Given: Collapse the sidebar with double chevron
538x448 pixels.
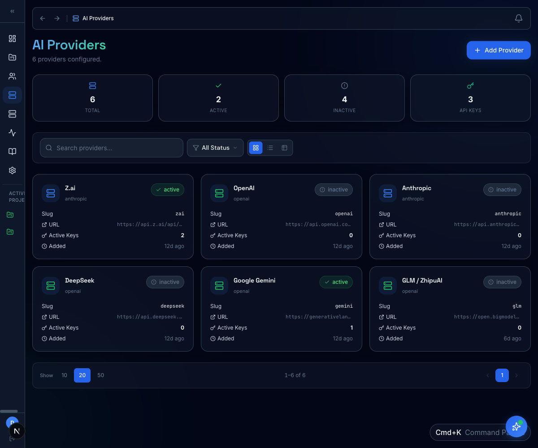Looking at the screenshot, I should (x=12, y=11).
